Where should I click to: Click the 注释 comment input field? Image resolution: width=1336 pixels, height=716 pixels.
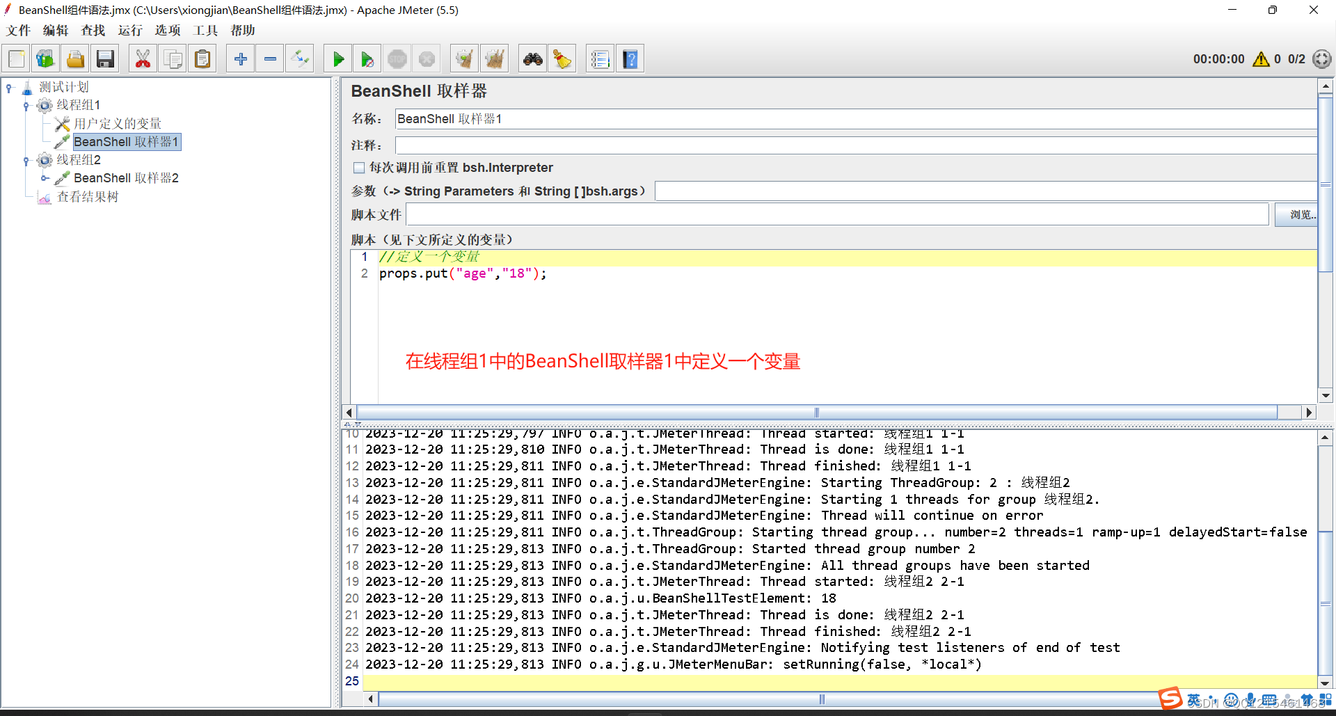[856, 145]
